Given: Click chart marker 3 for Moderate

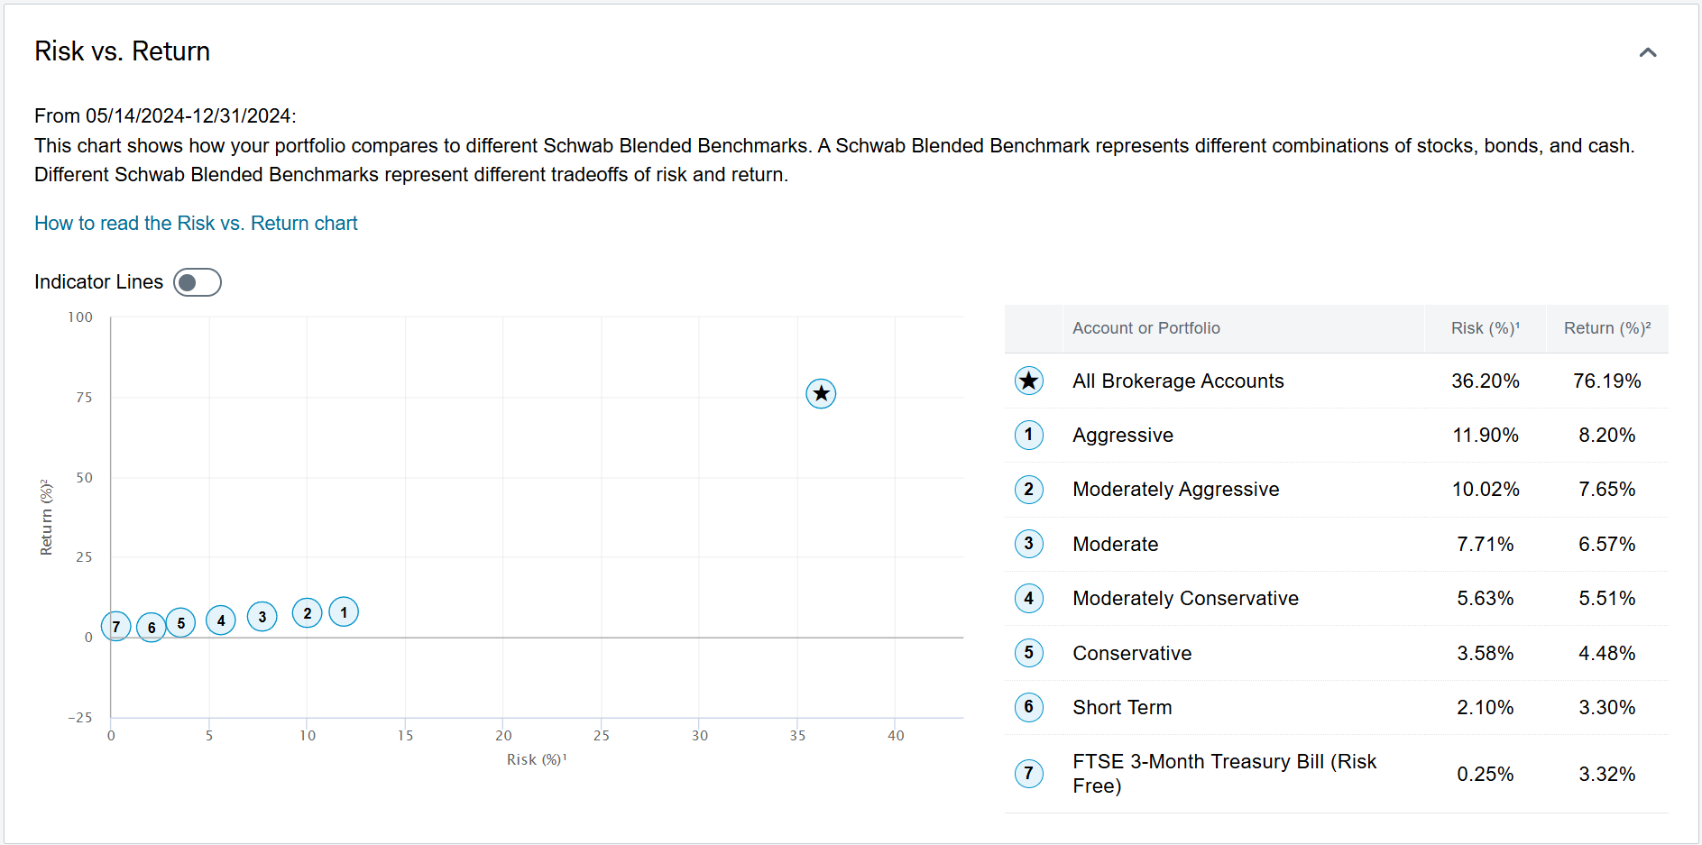Looking at the screenshot, I should coord(262,617).
